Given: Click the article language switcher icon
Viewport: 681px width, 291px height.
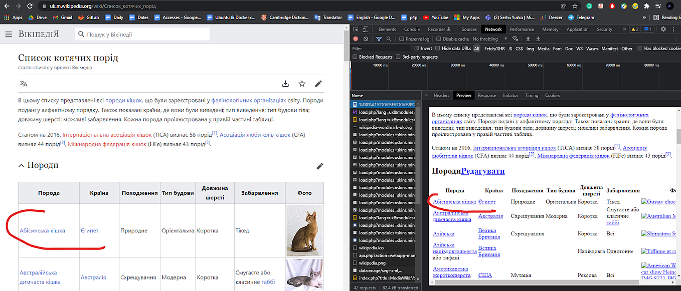Looking at the screenshot, I should (x=24, y=84).
